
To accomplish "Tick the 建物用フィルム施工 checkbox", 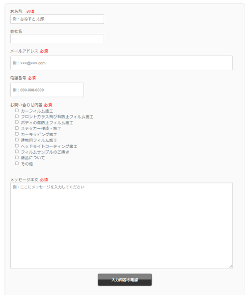I will pyautogui.click(x=17, y=140).
